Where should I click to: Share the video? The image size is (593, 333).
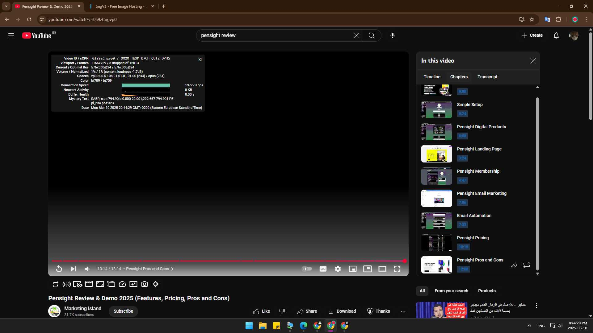[307, 311]
